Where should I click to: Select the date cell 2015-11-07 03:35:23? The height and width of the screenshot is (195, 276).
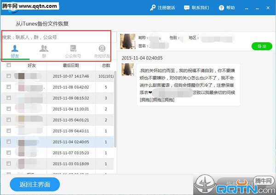click(71, 153)
